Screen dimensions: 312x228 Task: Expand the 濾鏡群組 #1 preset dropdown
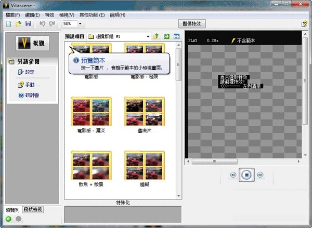click(x=148, y=37)
